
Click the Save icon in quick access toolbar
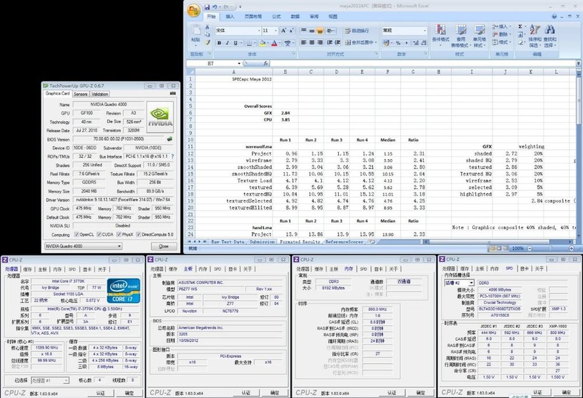click(x=207, y=6)
